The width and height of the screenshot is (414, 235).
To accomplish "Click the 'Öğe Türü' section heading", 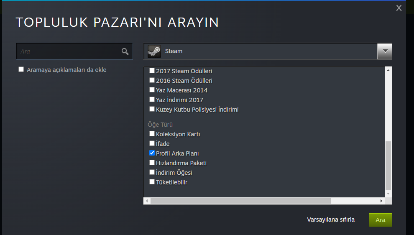I will click(x=160, y=125).
